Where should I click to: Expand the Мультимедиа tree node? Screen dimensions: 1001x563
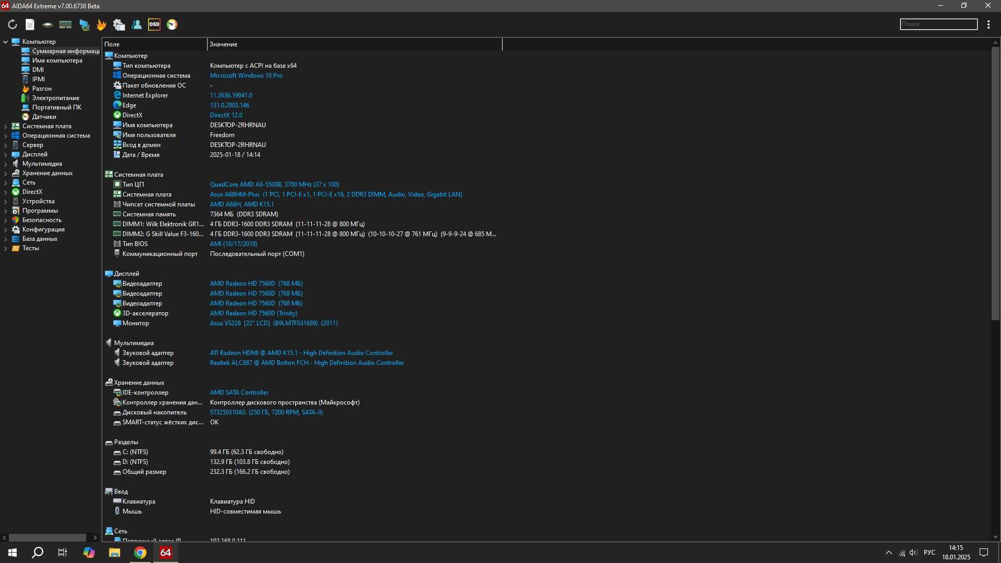(x=5, y=164)
